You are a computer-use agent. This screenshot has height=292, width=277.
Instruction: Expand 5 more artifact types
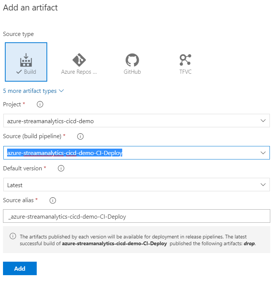(33, 91)
